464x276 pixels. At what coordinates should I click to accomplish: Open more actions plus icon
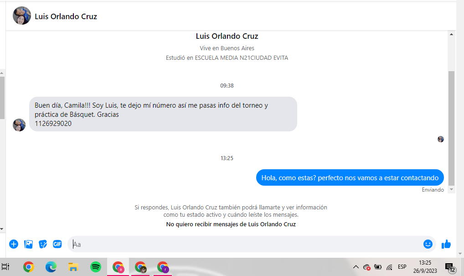[14, 244]
